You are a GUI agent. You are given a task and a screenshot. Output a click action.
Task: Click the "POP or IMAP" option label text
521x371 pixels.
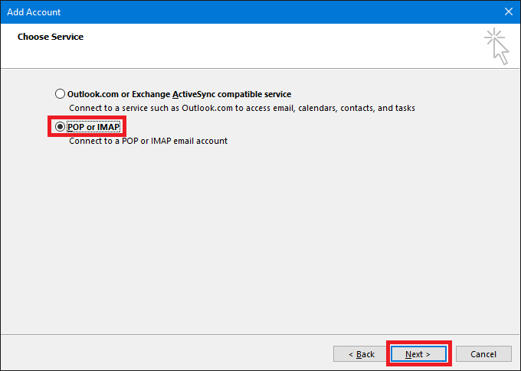(x=93, y=126)
